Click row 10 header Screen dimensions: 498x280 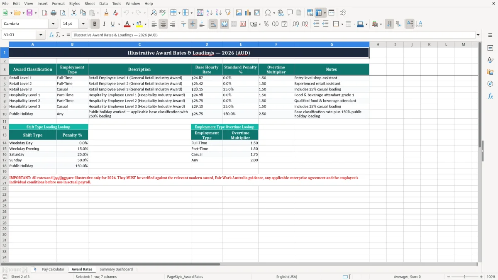[4, 114]
